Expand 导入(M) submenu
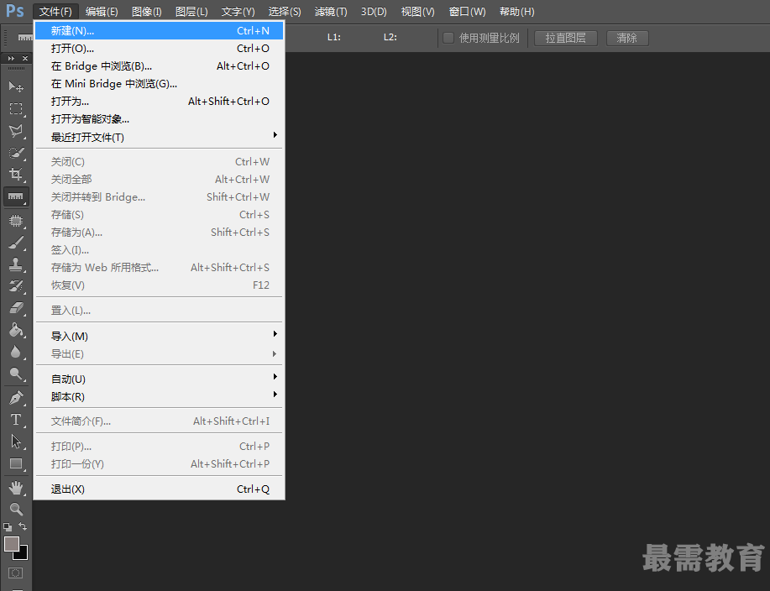770x591 pixels. (159, 337)
